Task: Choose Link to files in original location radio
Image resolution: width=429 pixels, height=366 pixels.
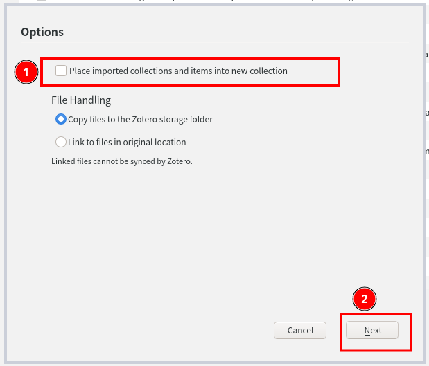Action: (x=60, y=142)
